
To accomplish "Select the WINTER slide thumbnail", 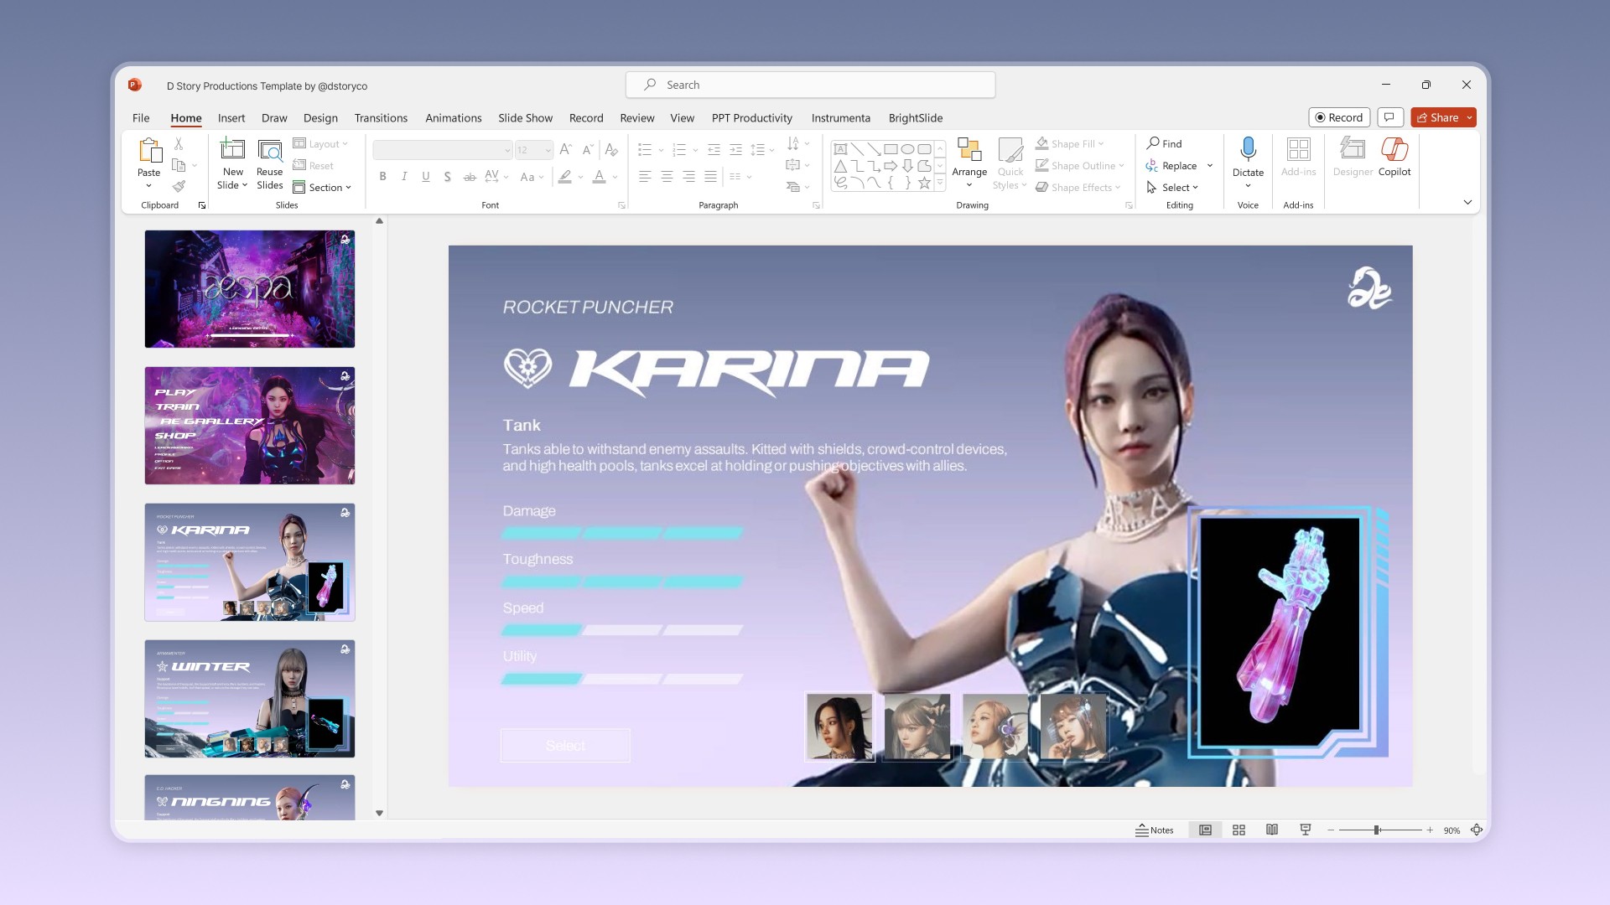I will pos(250,698).
